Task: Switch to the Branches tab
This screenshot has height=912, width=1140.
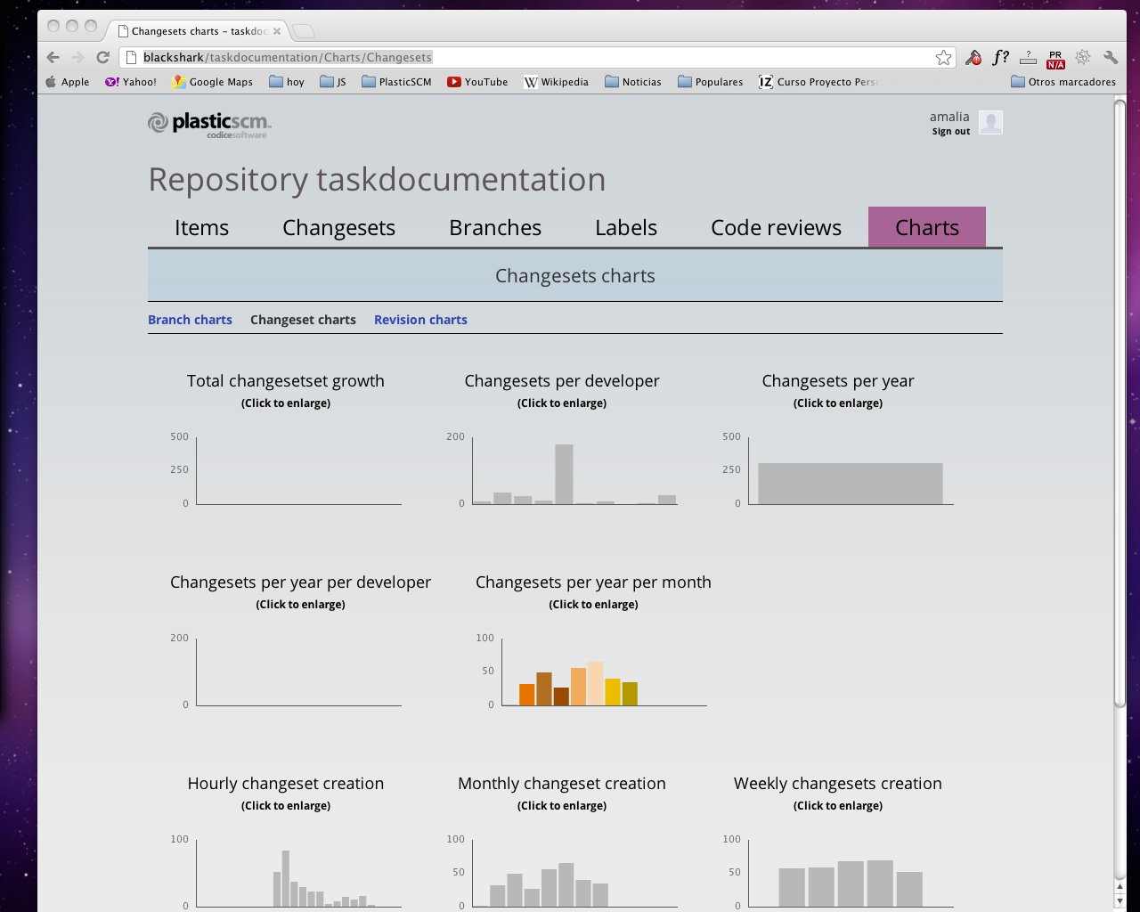Action: pyautogui.click(x=495, y=227)
